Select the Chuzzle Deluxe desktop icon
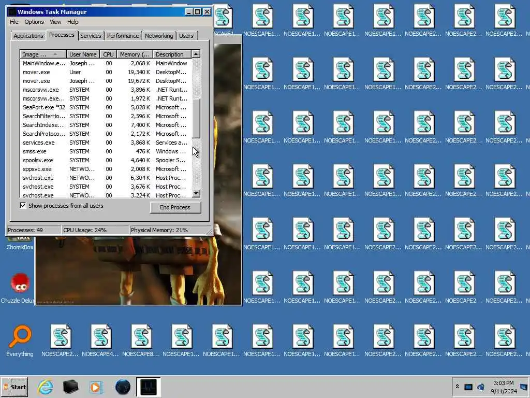Screen dimensions: 530x398 tap(20, 288)
